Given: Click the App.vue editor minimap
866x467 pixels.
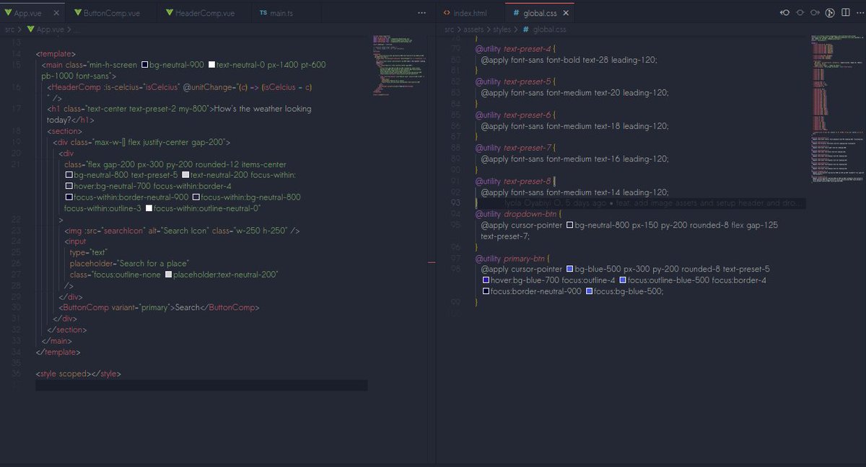Looking at the screenshot, I should 399,65.
